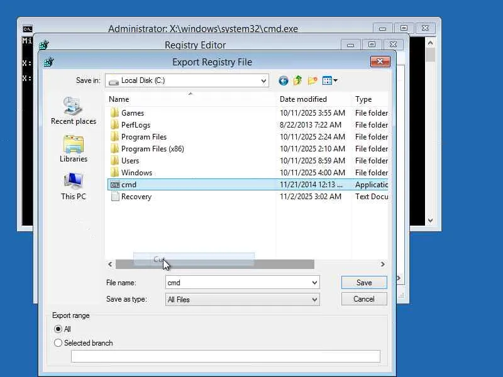This screenshot has width=503, height=377.
Task: Click the date 11/2/2025 3:02 AM
Action: (x=310, y=197)
